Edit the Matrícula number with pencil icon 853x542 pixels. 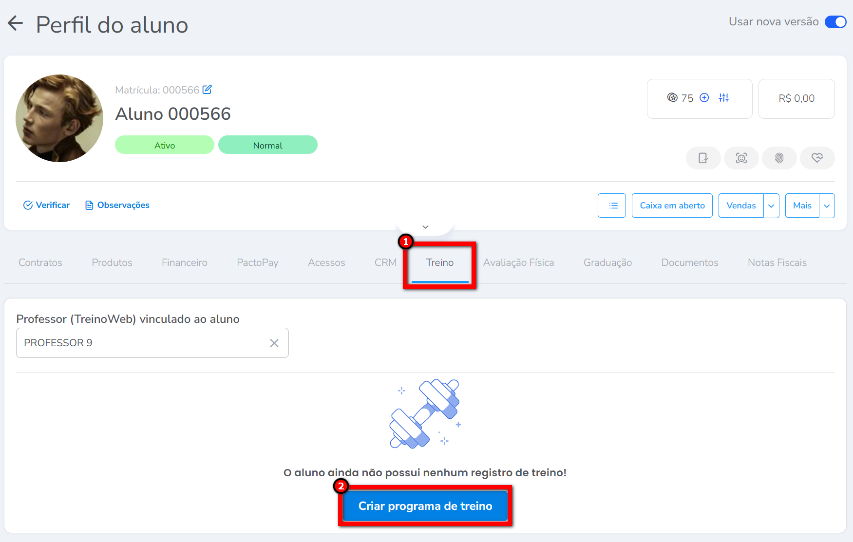click(207, 90)
